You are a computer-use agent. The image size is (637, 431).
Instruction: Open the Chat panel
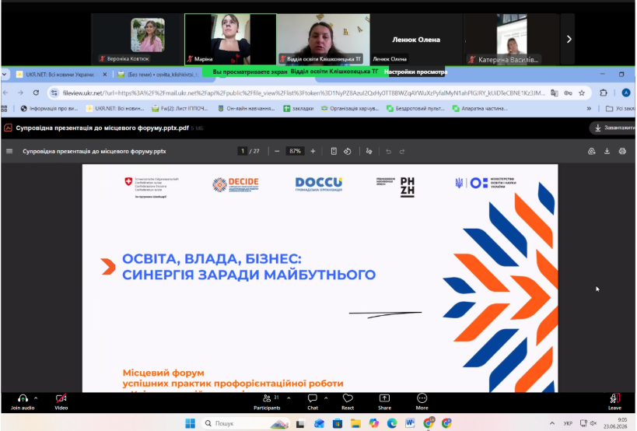[313, 401]
